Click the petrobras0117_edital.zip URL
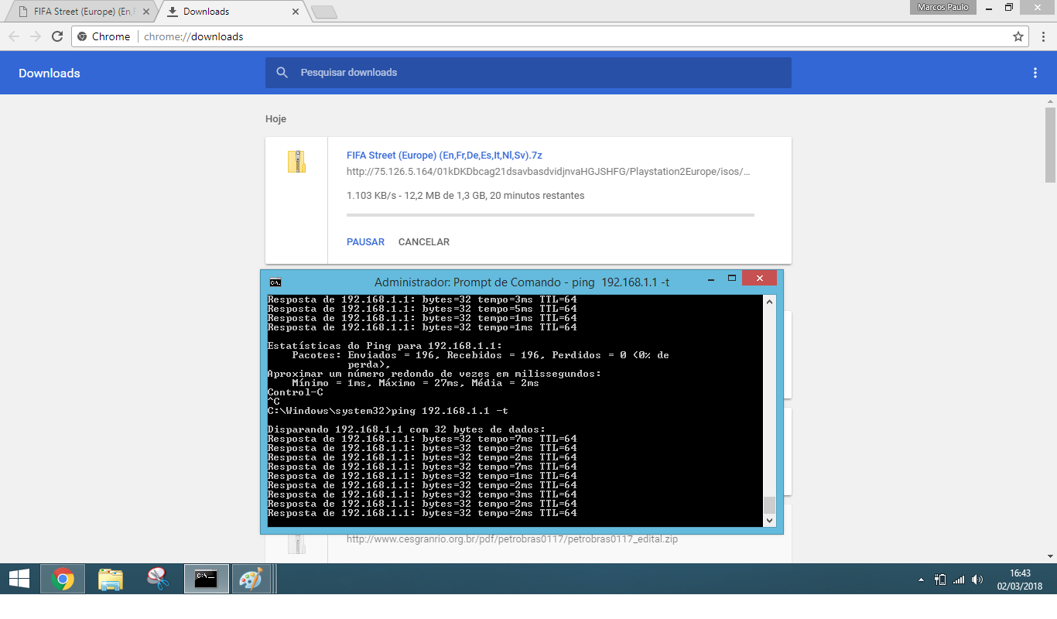 point(512,539)
